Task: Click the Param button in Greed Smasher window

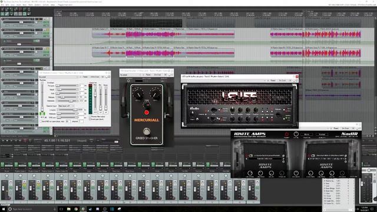Action: (x=148, y=75)
